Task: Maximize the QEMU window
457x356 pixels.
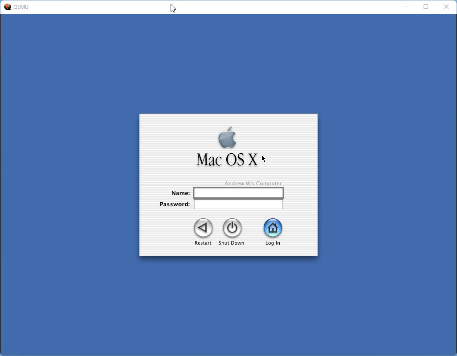Action: point(426,7)
